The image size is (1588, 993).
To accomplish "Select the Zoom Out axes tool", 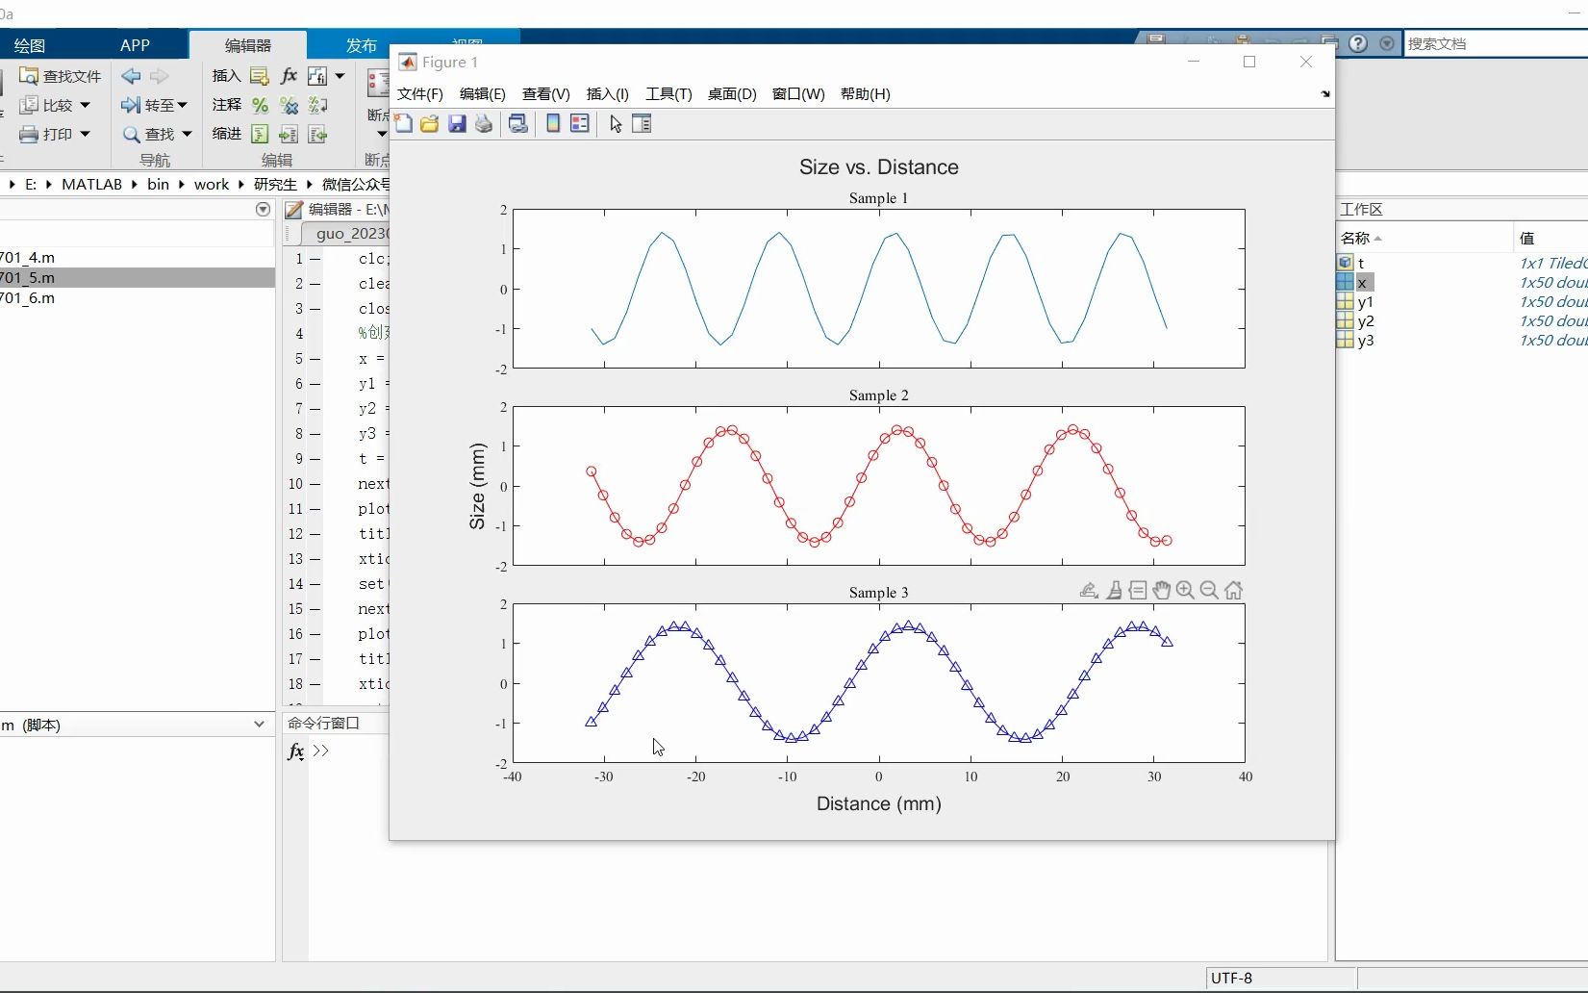I will 1209,590.
